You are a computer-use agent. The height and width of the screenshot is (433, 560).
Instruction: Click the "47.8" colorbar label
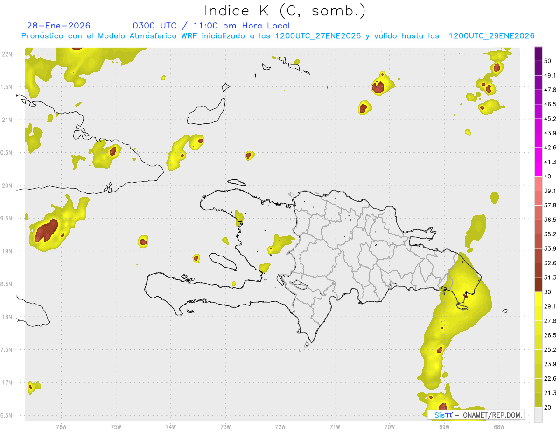pos(550,90)
